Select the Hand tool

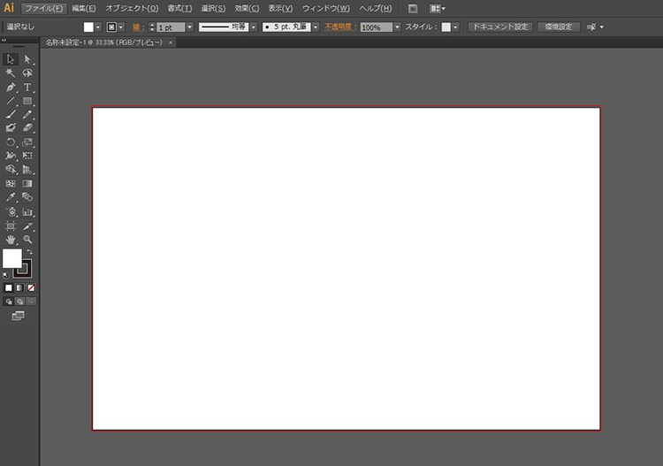tap(11, 240)
